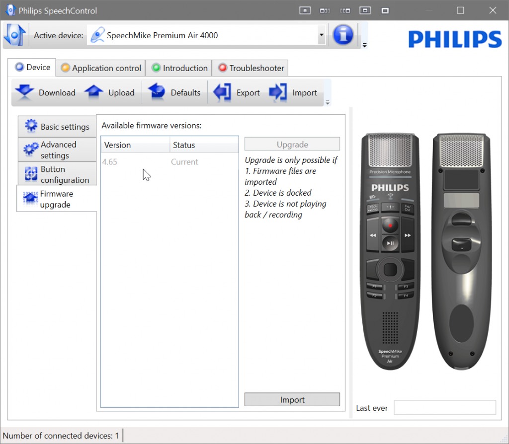Viewport: 509px width, 444px height.
Task: Click the Upgrade button
Action: (x=292, y=145)
